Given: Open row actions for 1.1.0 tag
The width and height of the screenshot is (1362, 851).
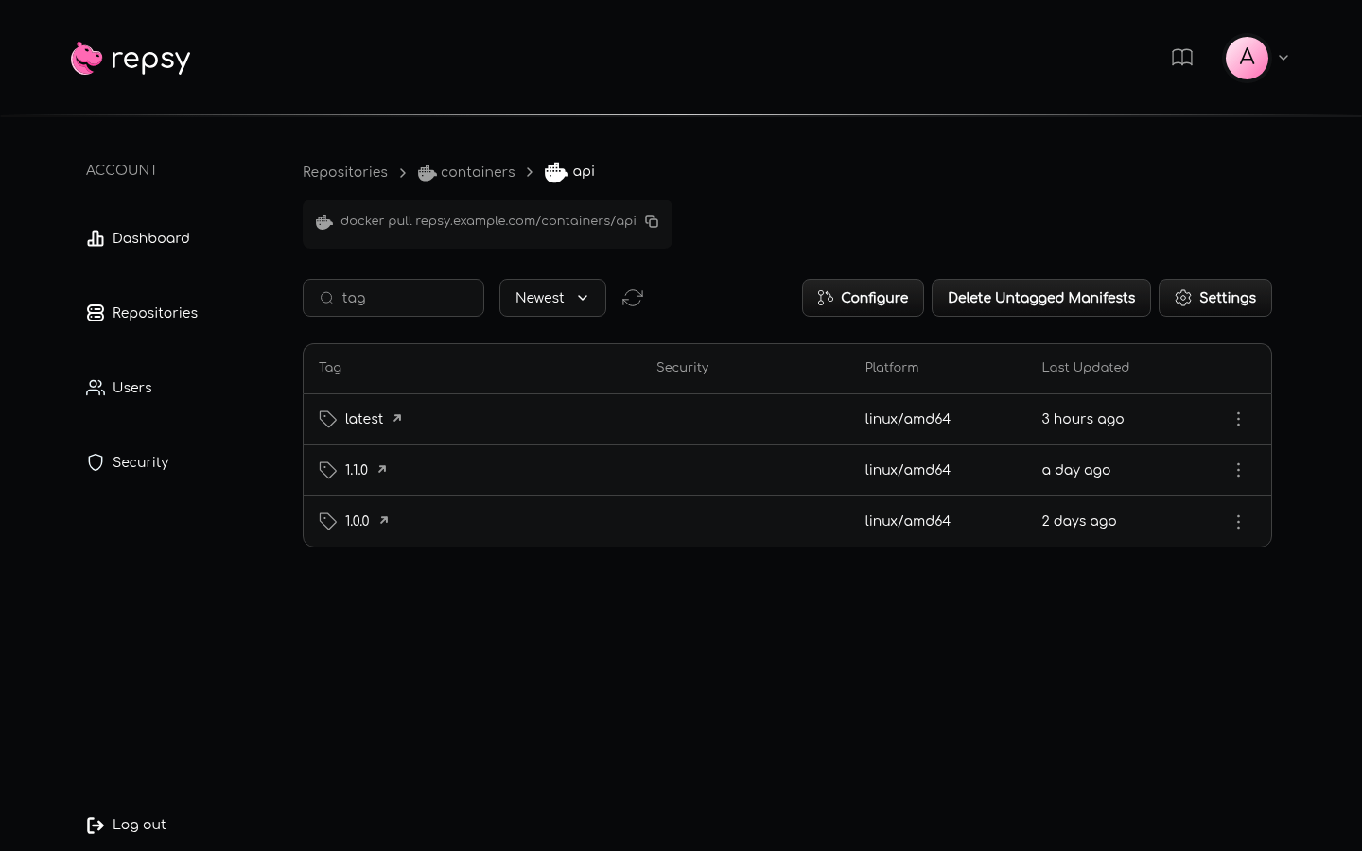Looking at the screenshot, I should [1238, 470].
